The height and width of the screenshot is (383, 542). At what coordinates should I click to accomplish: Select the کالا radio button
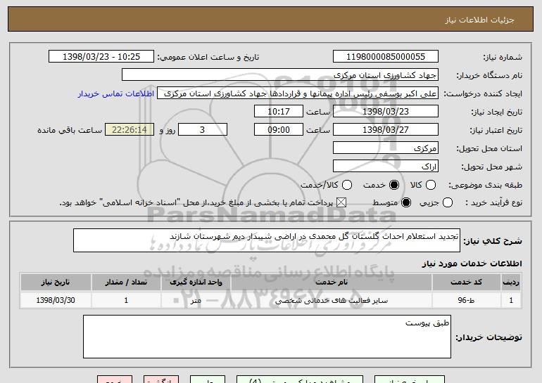(430, 185)
